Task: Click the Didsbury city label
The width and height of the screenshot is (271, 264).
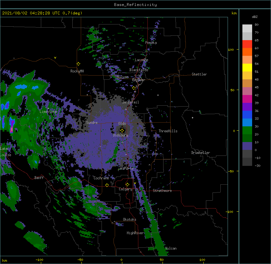Action: (x=121, y=135)
